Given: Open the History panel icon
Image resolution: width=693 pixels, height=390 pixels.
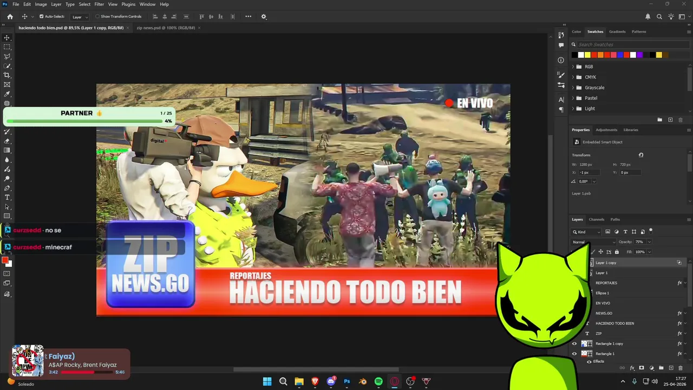Looking at the screenshot, I should 561,35.
